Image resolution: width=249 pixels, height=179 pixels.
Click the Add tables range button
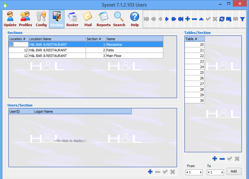coord(234,171)
